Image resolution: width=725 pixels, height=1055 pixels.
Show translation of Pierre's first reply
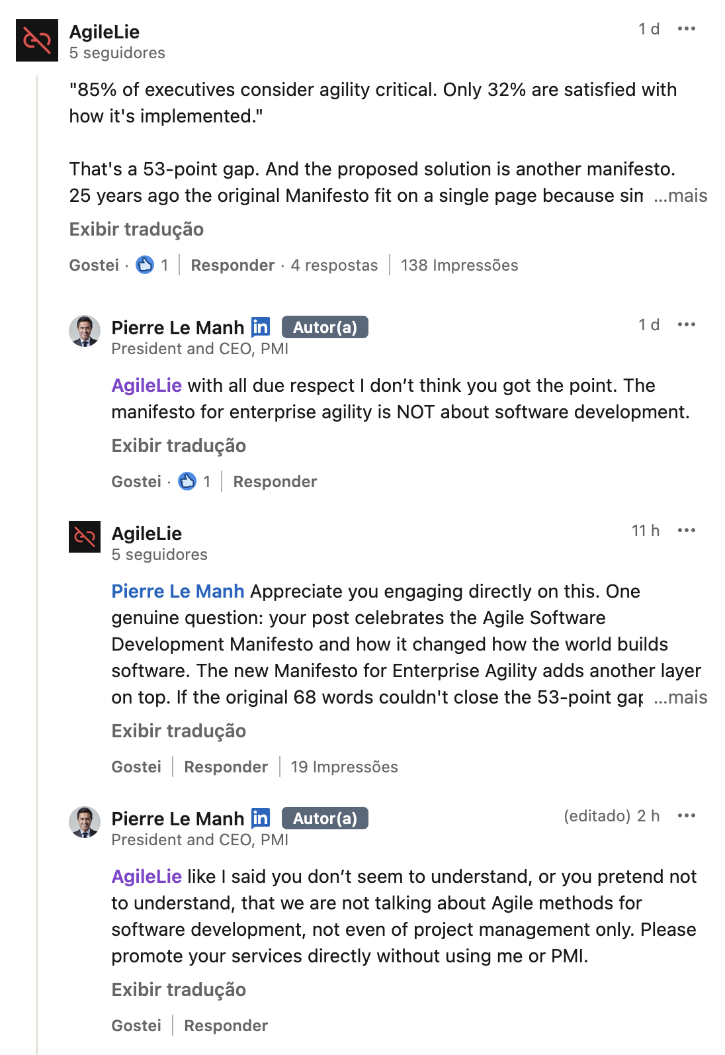179,446
